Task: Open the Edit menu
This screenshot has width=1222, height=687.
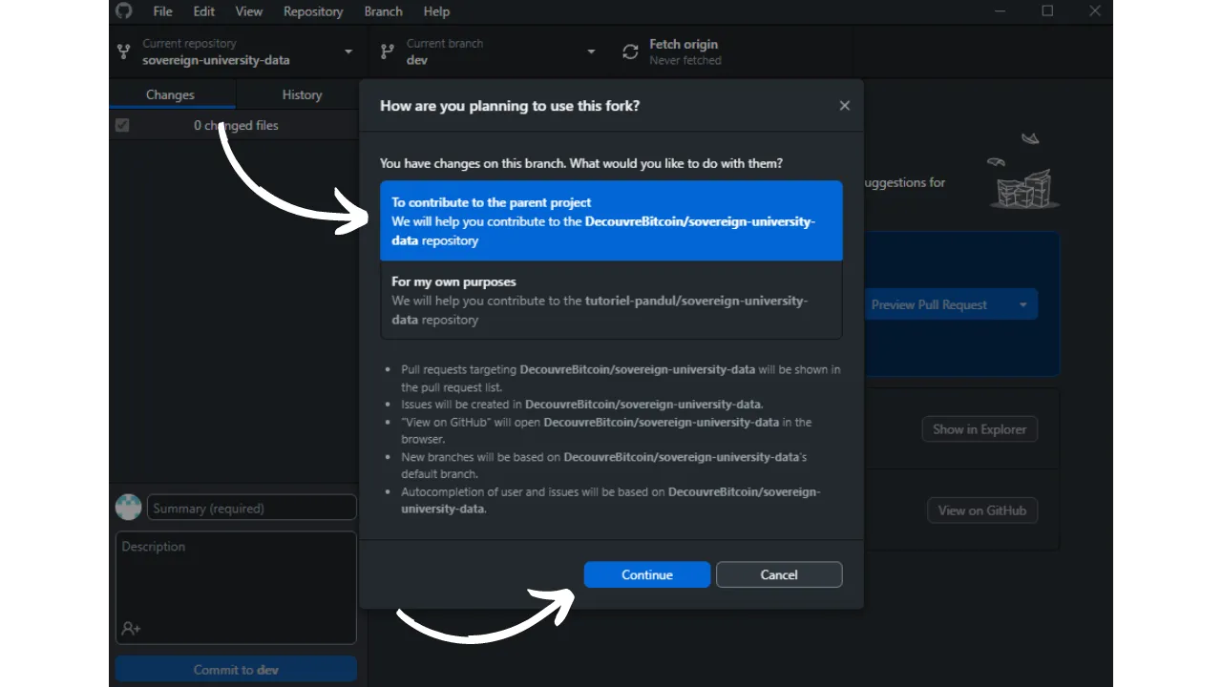Action: pos(203,11)
